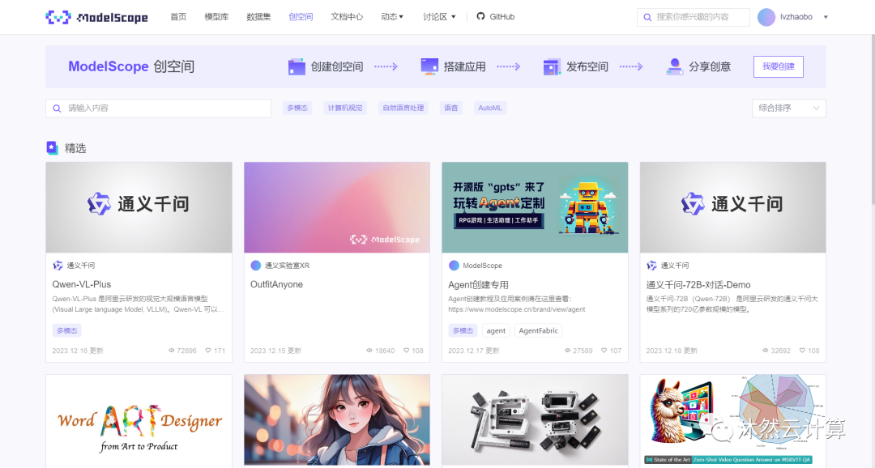Click the views eye icon on OutfitAnyone card
The width and height of the screenshot is (875, 468).
click(x=369, y=351)
